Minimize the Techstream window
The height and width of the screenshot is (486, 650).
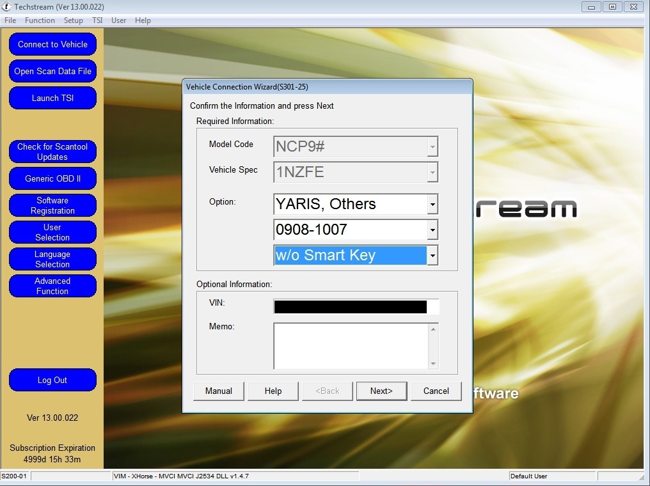(592, 7)
